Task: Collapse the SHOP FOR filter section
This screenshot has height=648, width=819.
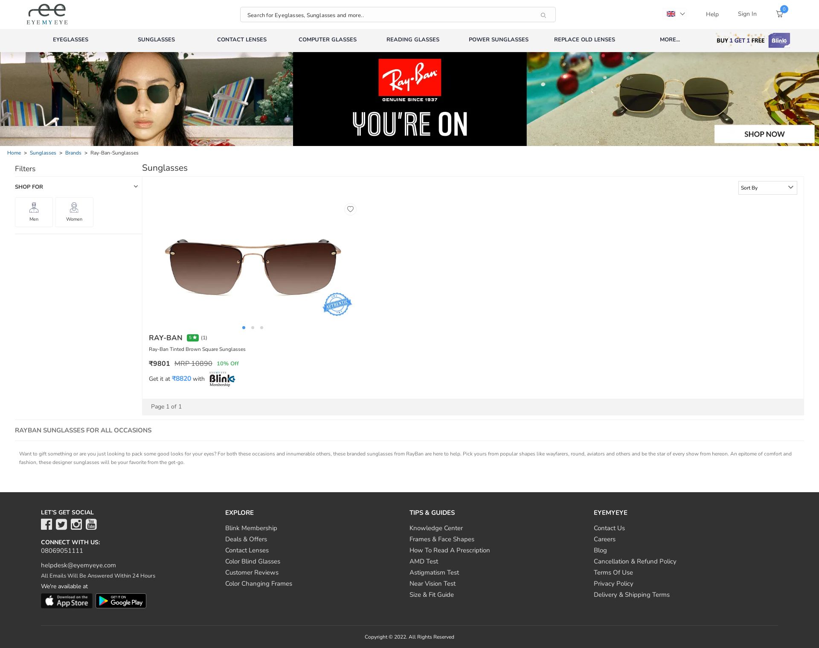Action: pyautogui.click(x=136, y=187)
